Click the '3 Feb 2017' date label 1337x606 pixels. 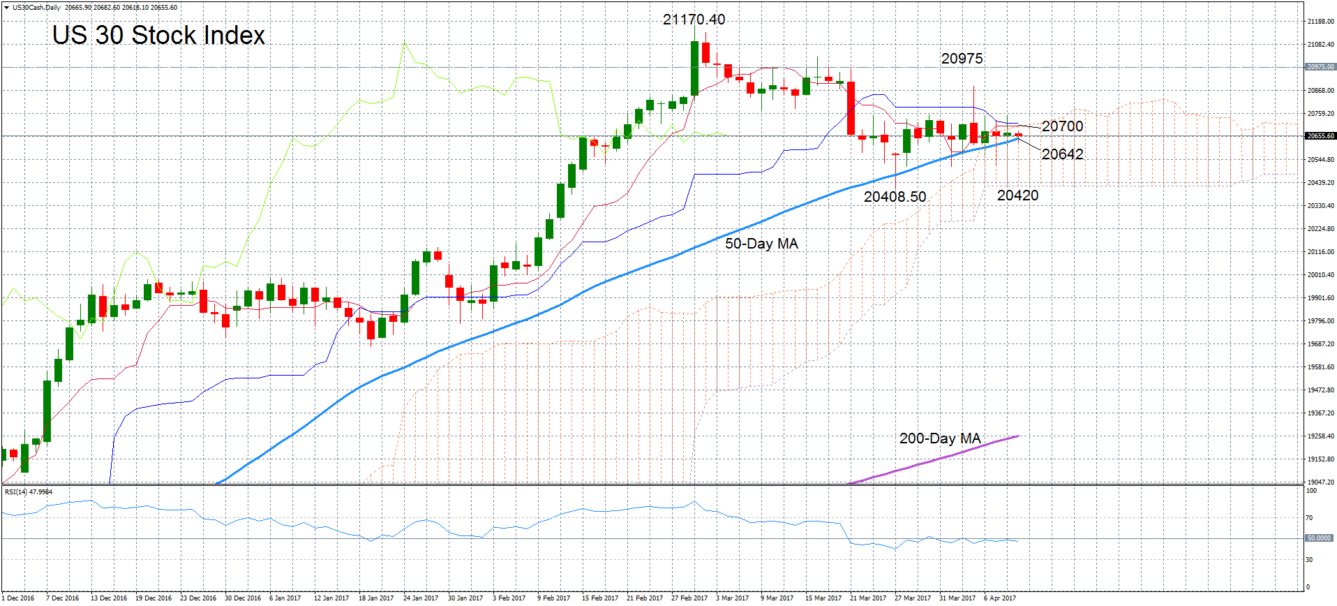pos(509,598)
